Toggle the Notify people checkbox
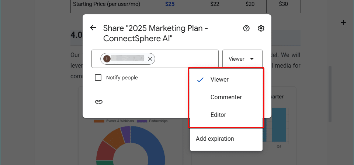This screenshot has width=354, height=165. (x=98, y=78)
